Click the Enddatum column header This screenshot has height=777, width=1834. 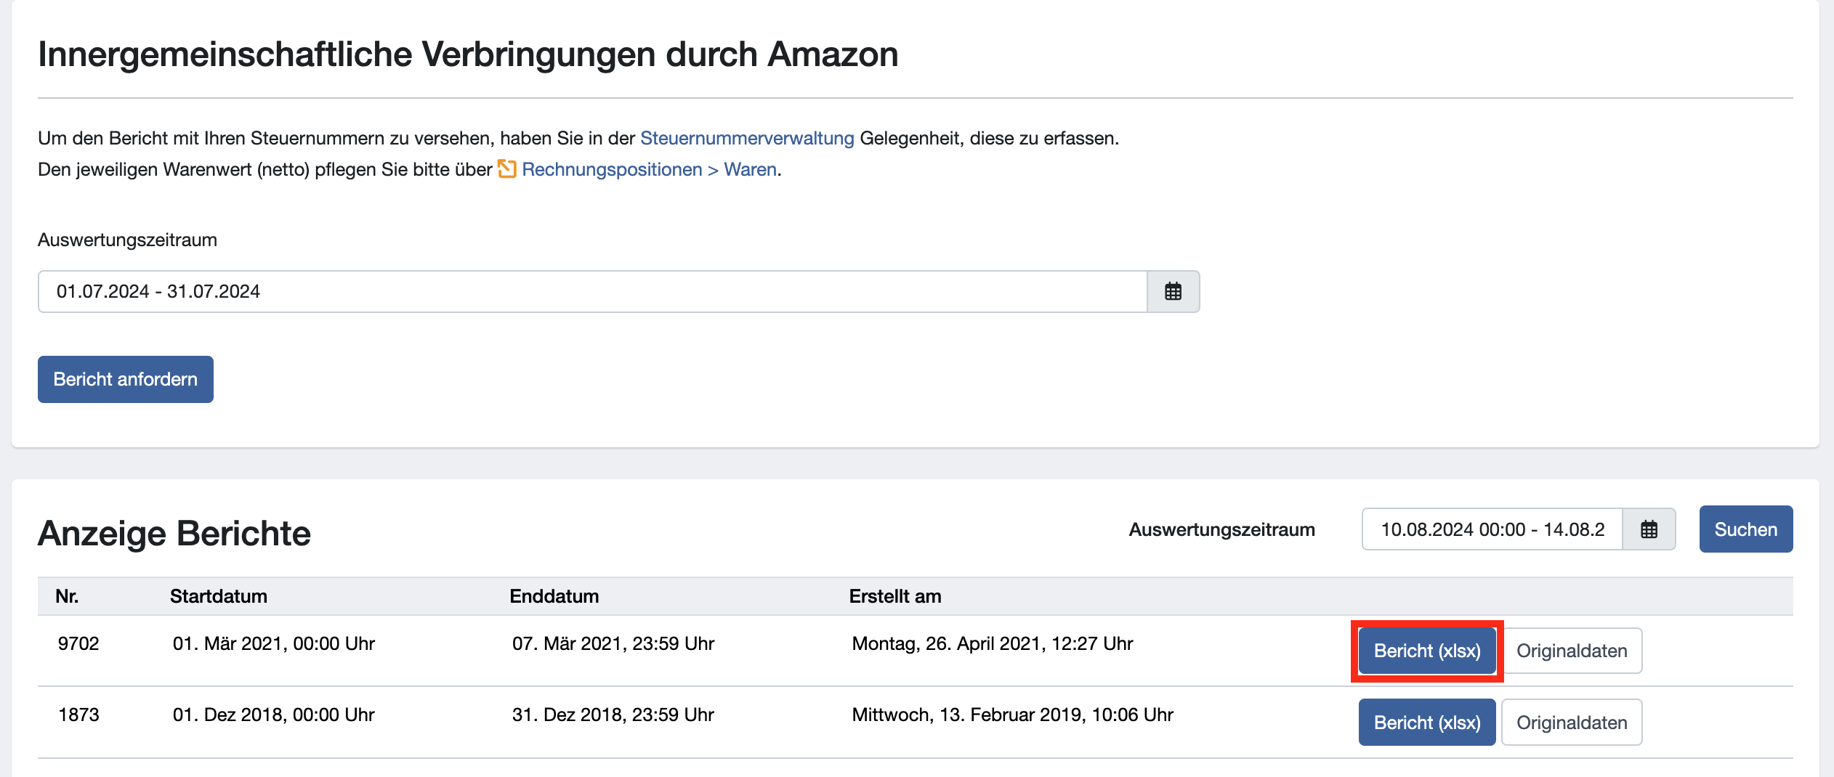tap(554, 596)
